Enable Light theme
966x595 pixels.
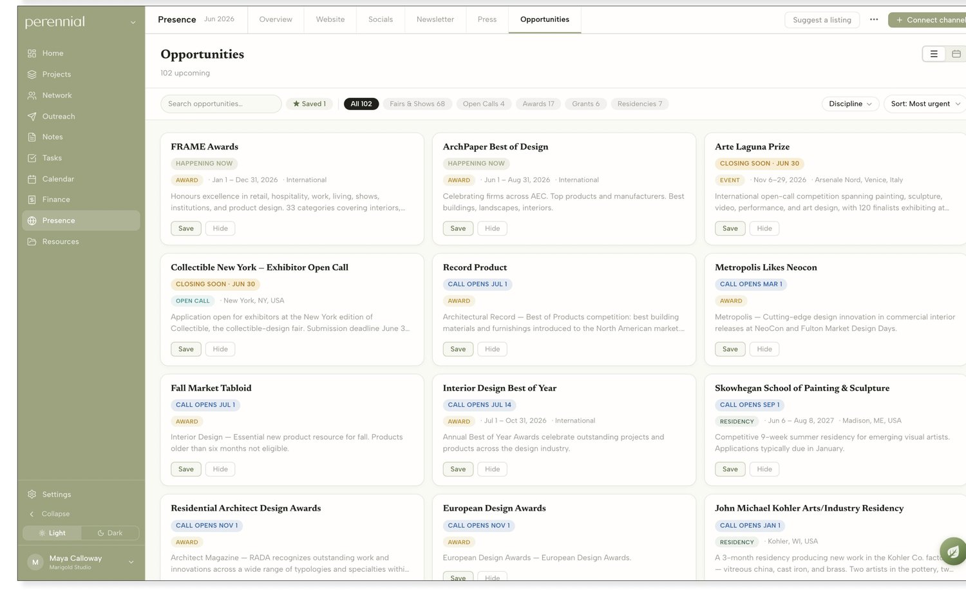[x=52, y=533]
